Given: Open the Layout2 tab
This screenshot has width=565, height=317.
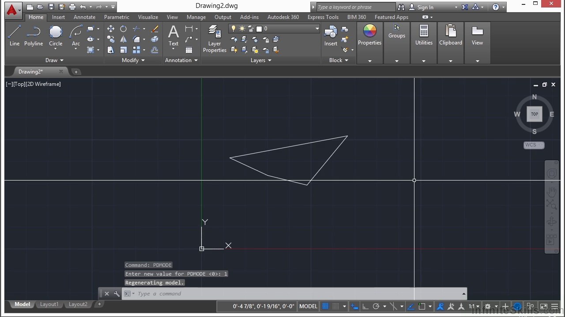Looking at the screenshot, I should (x=78, y=304).
